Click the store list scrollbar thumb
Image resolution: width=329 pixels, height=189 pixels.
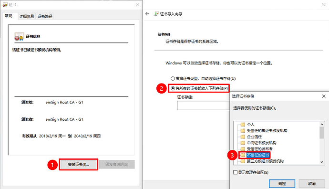click(322, 133)
